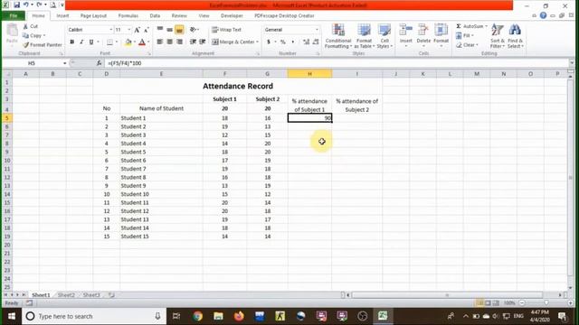Screen dimensions: 579x325
Task: Click the Redo icon
Action: click(39, 5)
